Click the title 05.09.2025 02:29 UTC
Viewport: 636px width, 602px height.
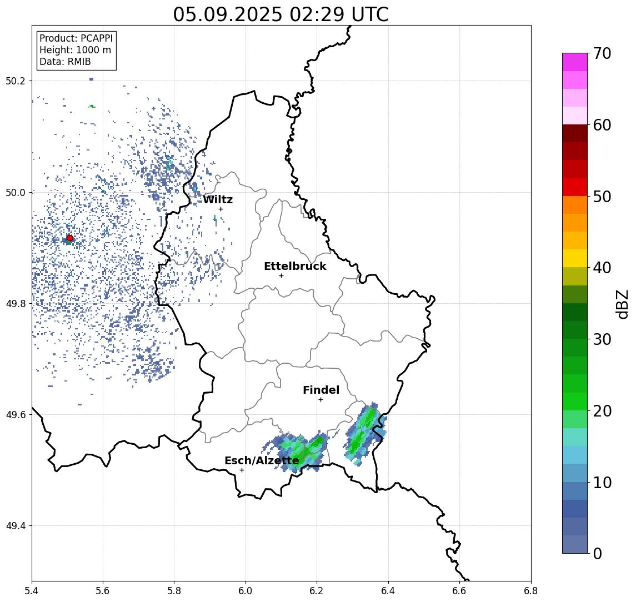click(281, 14)
